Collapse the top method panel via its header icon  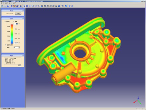pyautogui.click(x=23, y=11)
